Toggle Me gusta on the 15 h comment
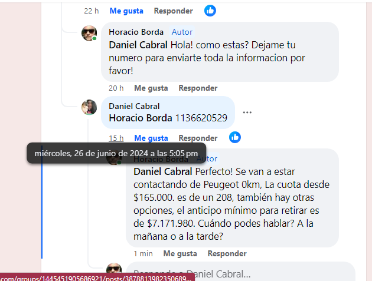Viewport: 372px width, 281px height. [151, 138]
